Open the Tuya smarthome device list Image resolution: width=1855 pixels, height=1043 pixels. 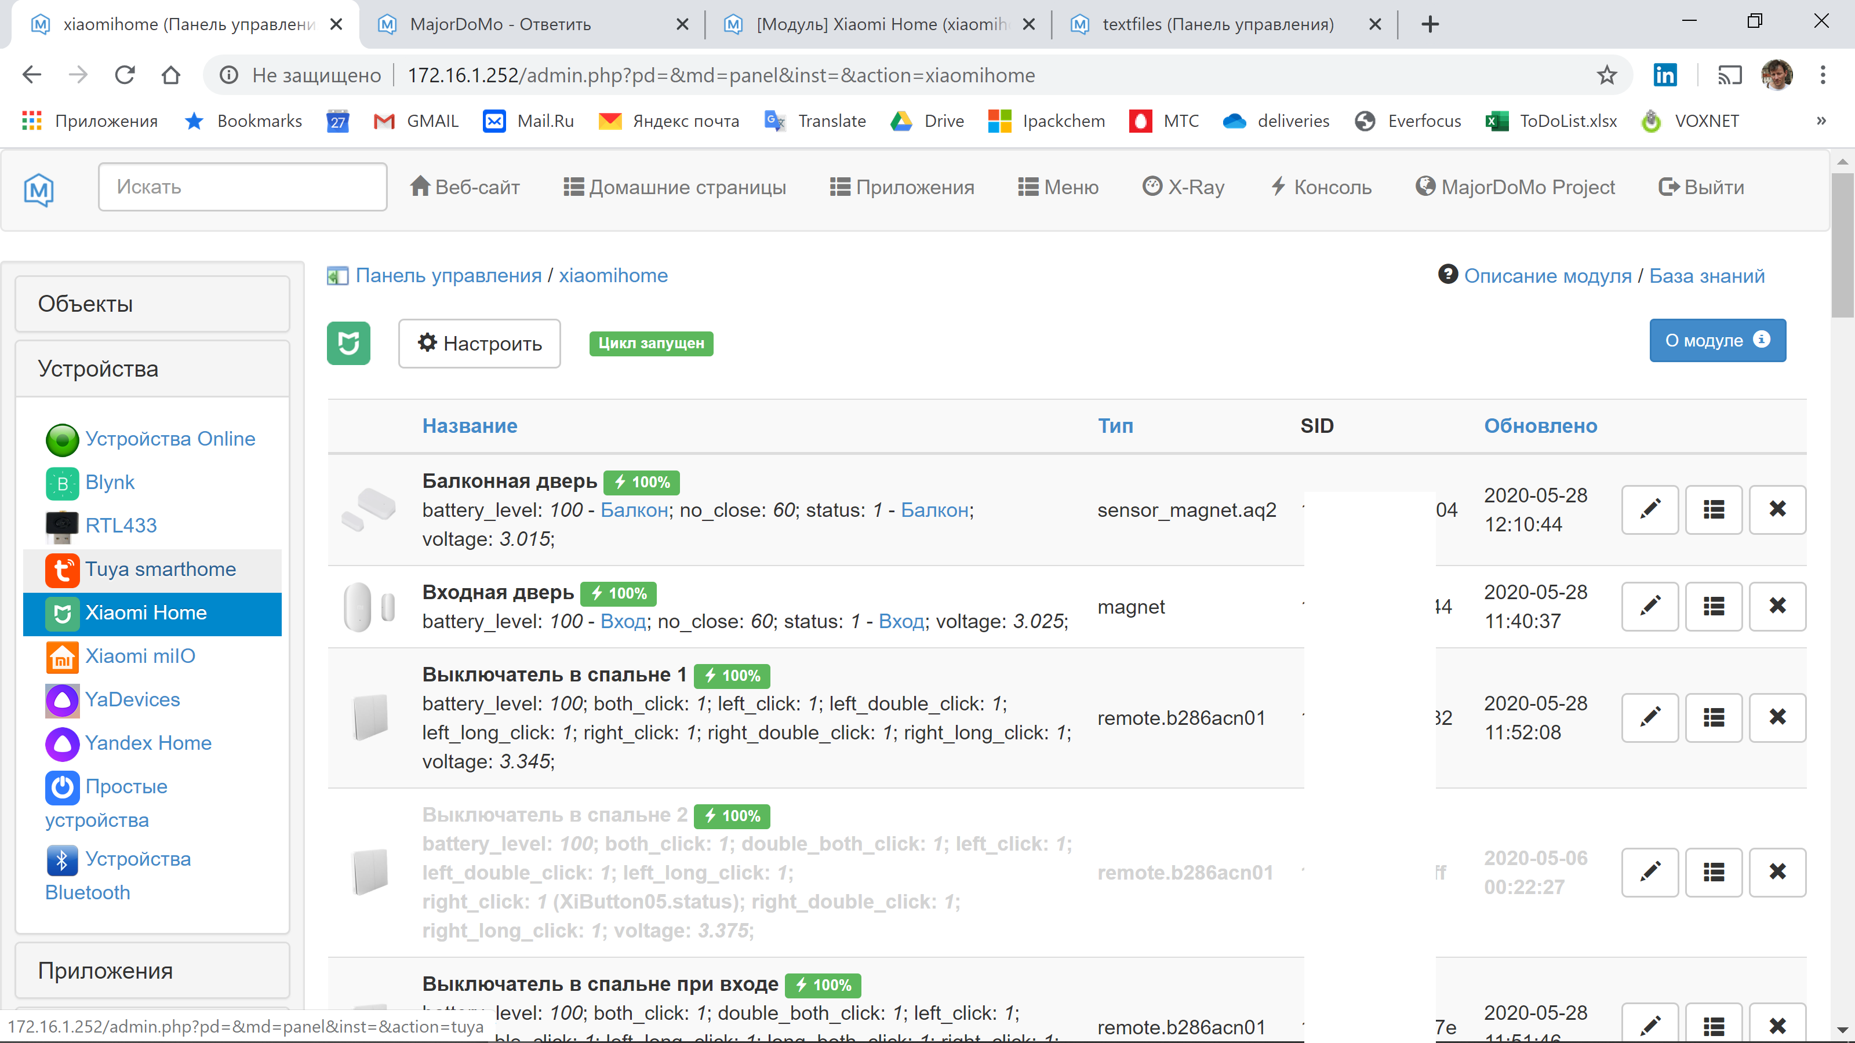(x=160, y=568)
